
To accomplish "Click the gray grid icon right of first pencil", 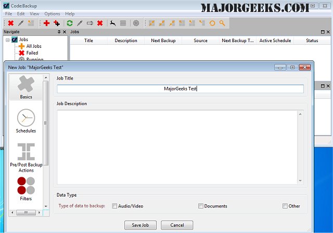I will 31,23.
